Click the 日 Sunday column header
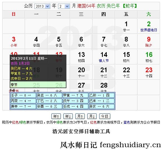Image resolution: width=162 pixels, height=150 pixels. 14,14
